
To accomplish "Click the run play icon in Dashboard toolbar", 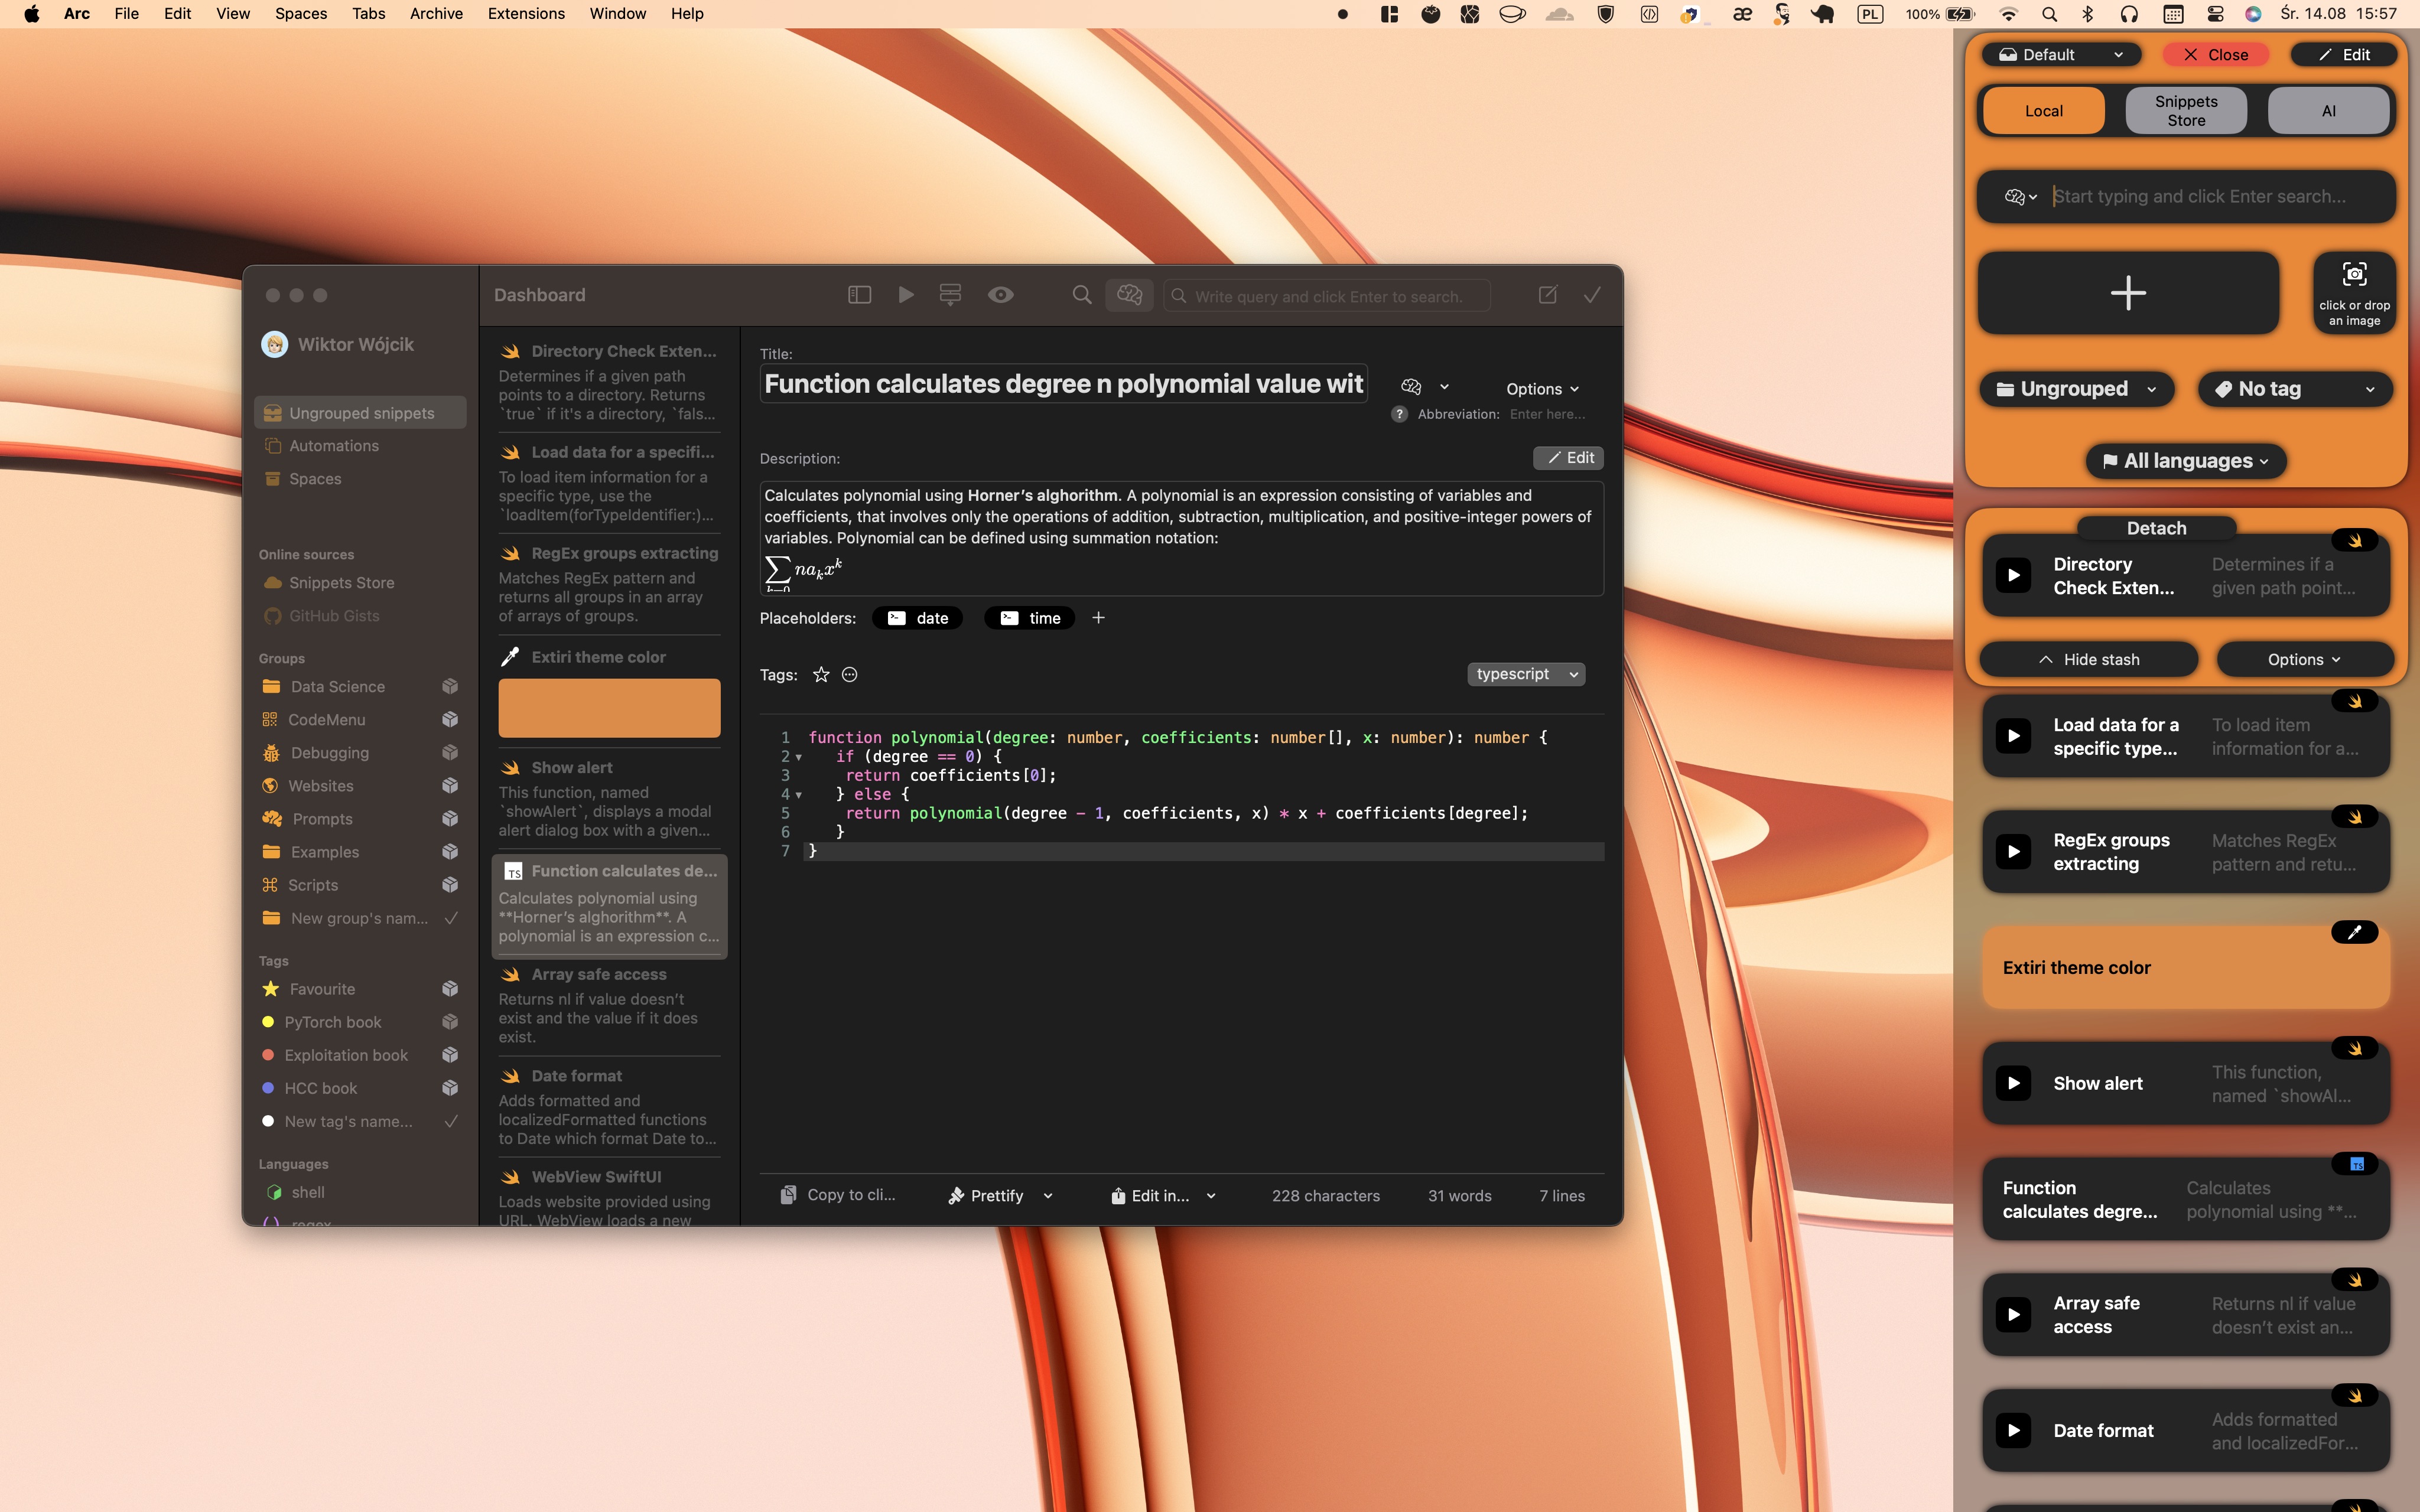I will tap(906, 295).
